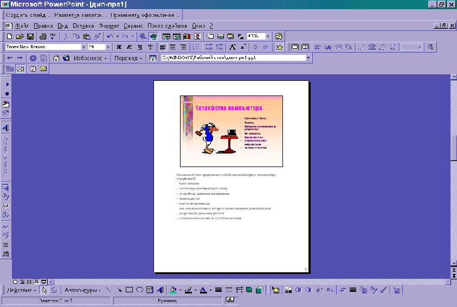The height and width of the screenshot is (307, 457).
Task: Open the Автофигуры dropdown menu
Action: tap(81, 290)
